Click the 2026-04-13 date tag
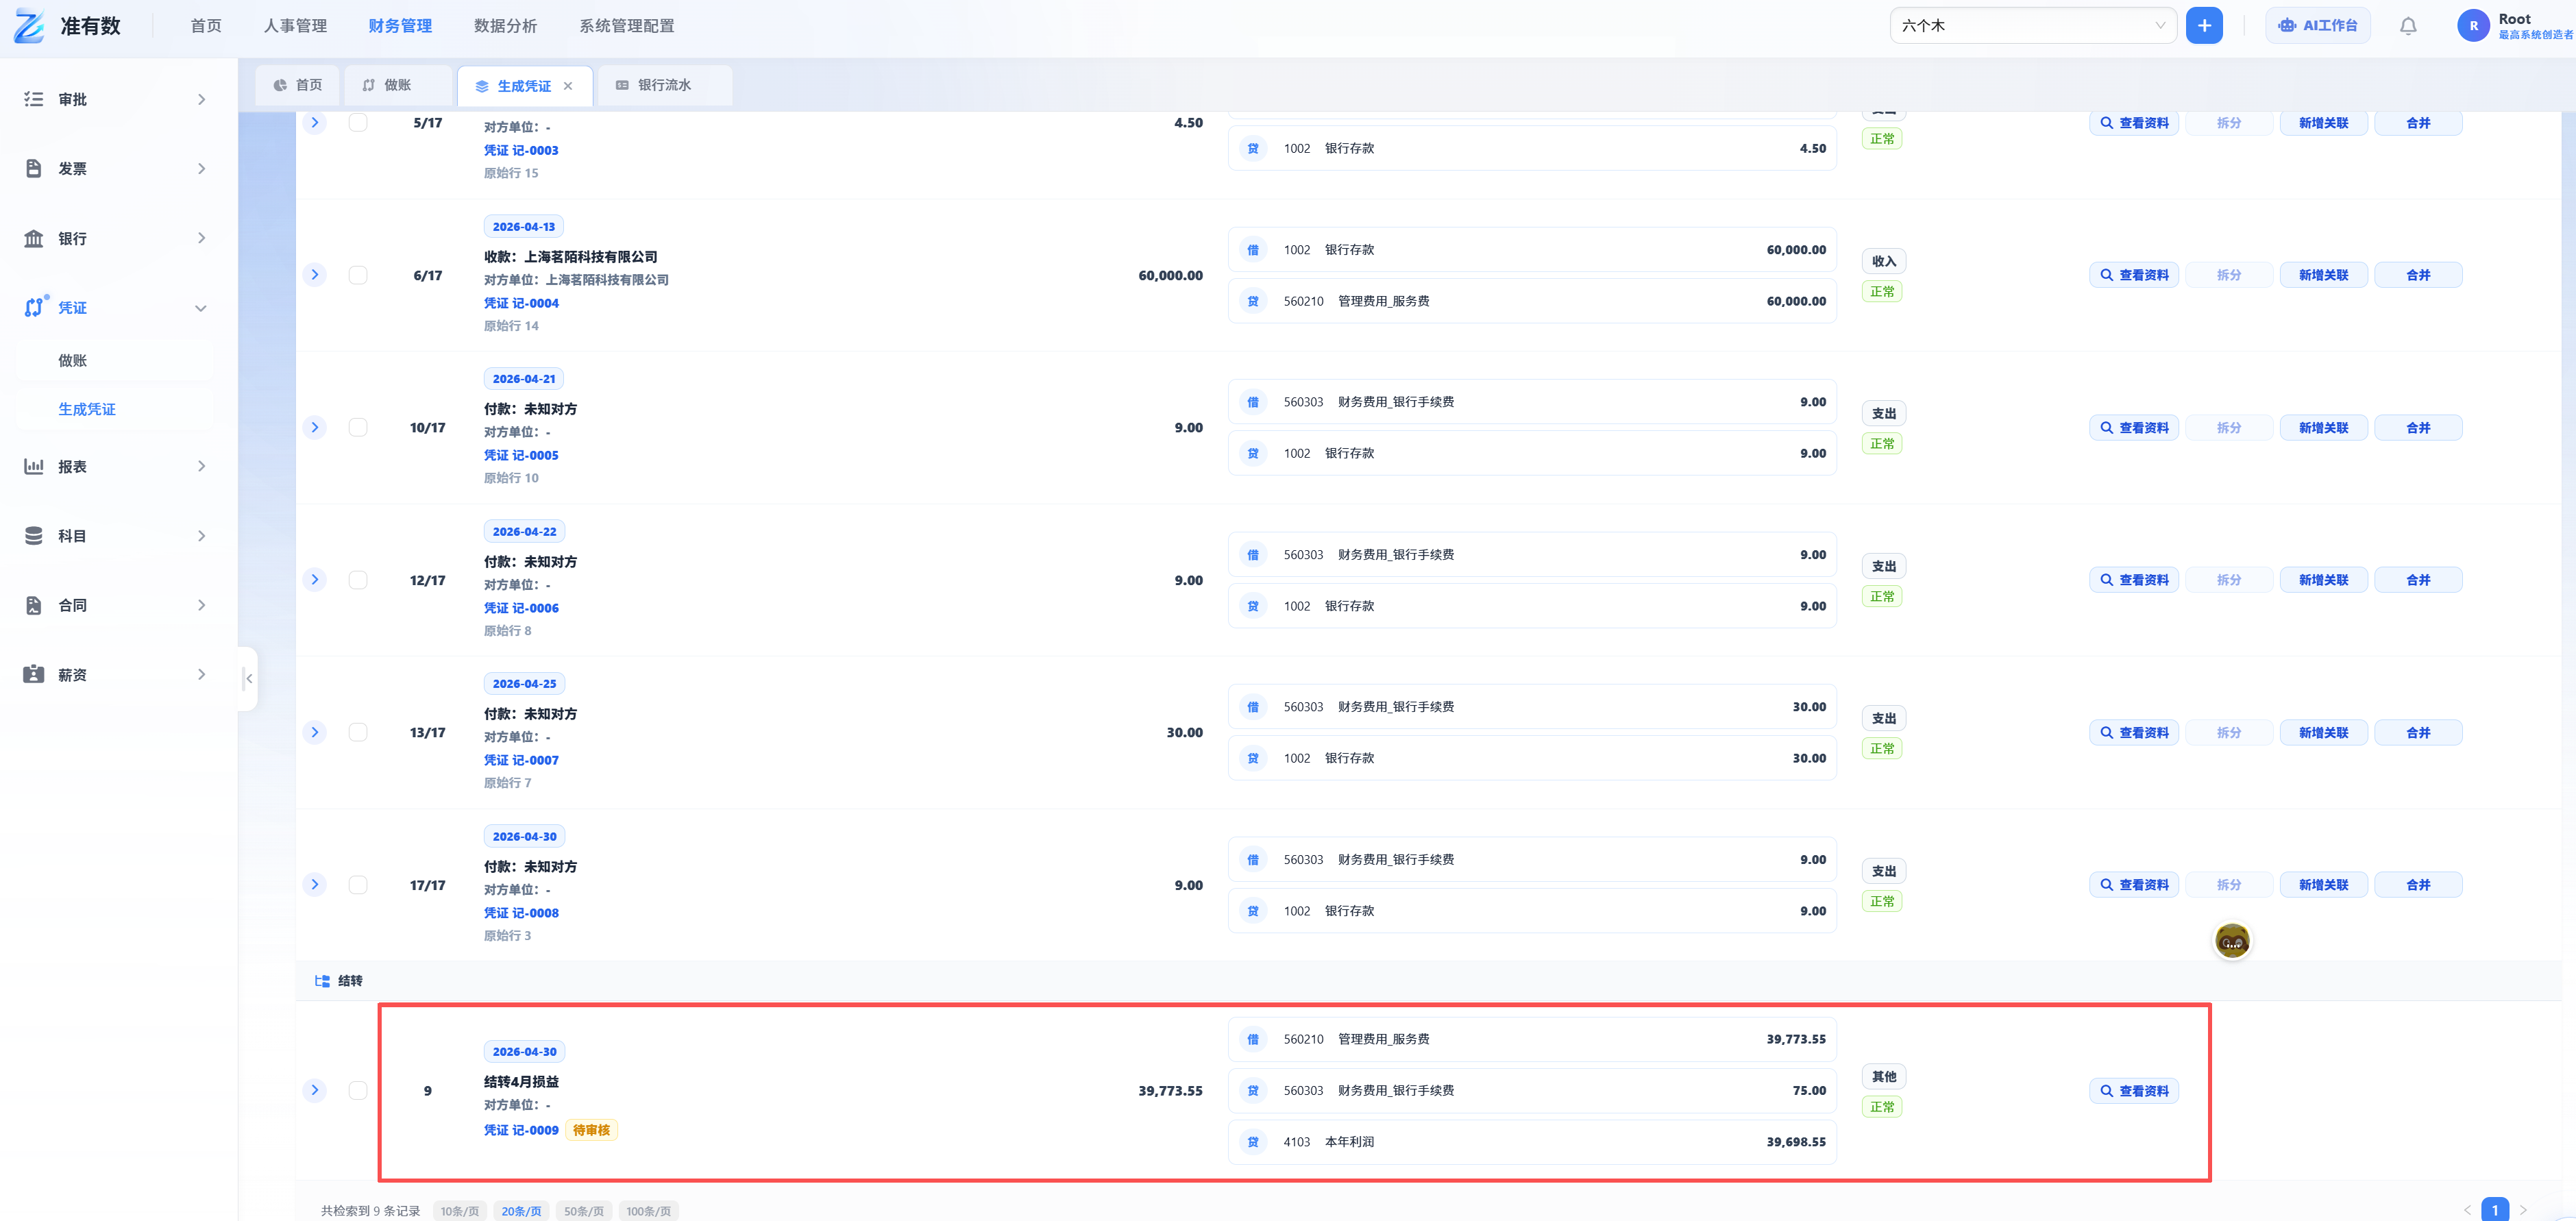This screenshot has width=2576, height=1221. pyautogui.click(x=524, y=227)
